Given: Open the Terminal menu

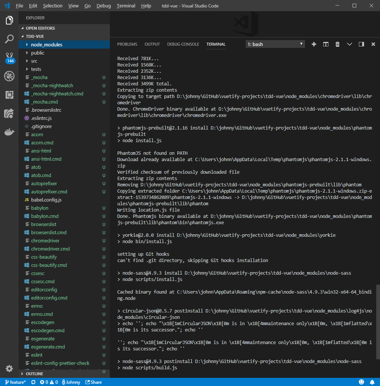Looking at the screenshot, I should (126, 6).
